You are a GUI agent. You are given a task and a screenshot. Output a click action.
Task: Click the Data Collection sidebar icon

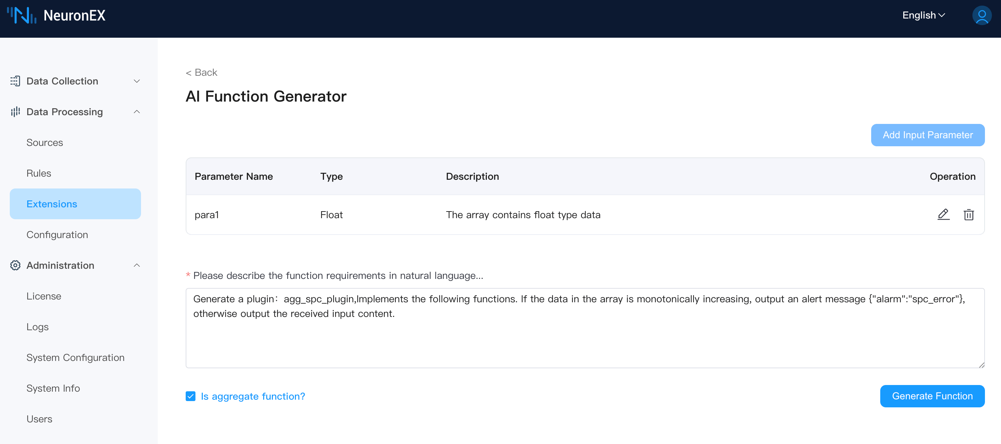click(x=15, y=81)
